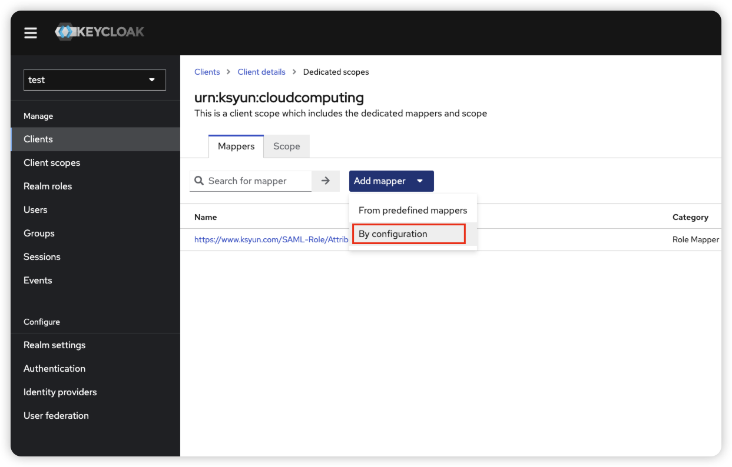Viewport: 732px width, 467px height.
Task: Open Users section in sidebar
Action: click(35, 210)
